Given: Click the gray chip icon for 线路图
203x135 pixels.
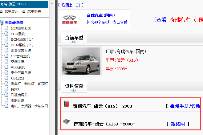Looking at the screenshot, I should [66, 121].
